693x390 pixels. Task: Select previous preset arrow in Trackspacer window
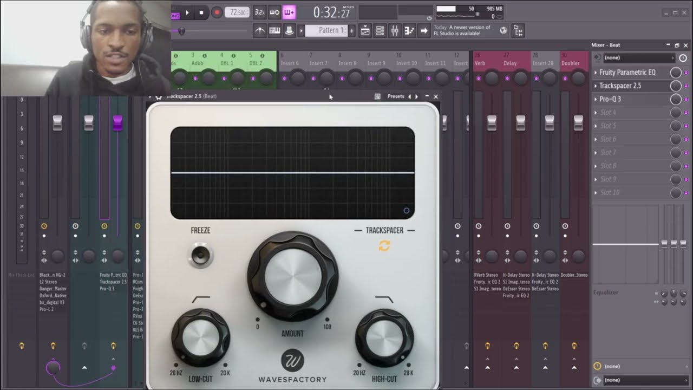409,96
